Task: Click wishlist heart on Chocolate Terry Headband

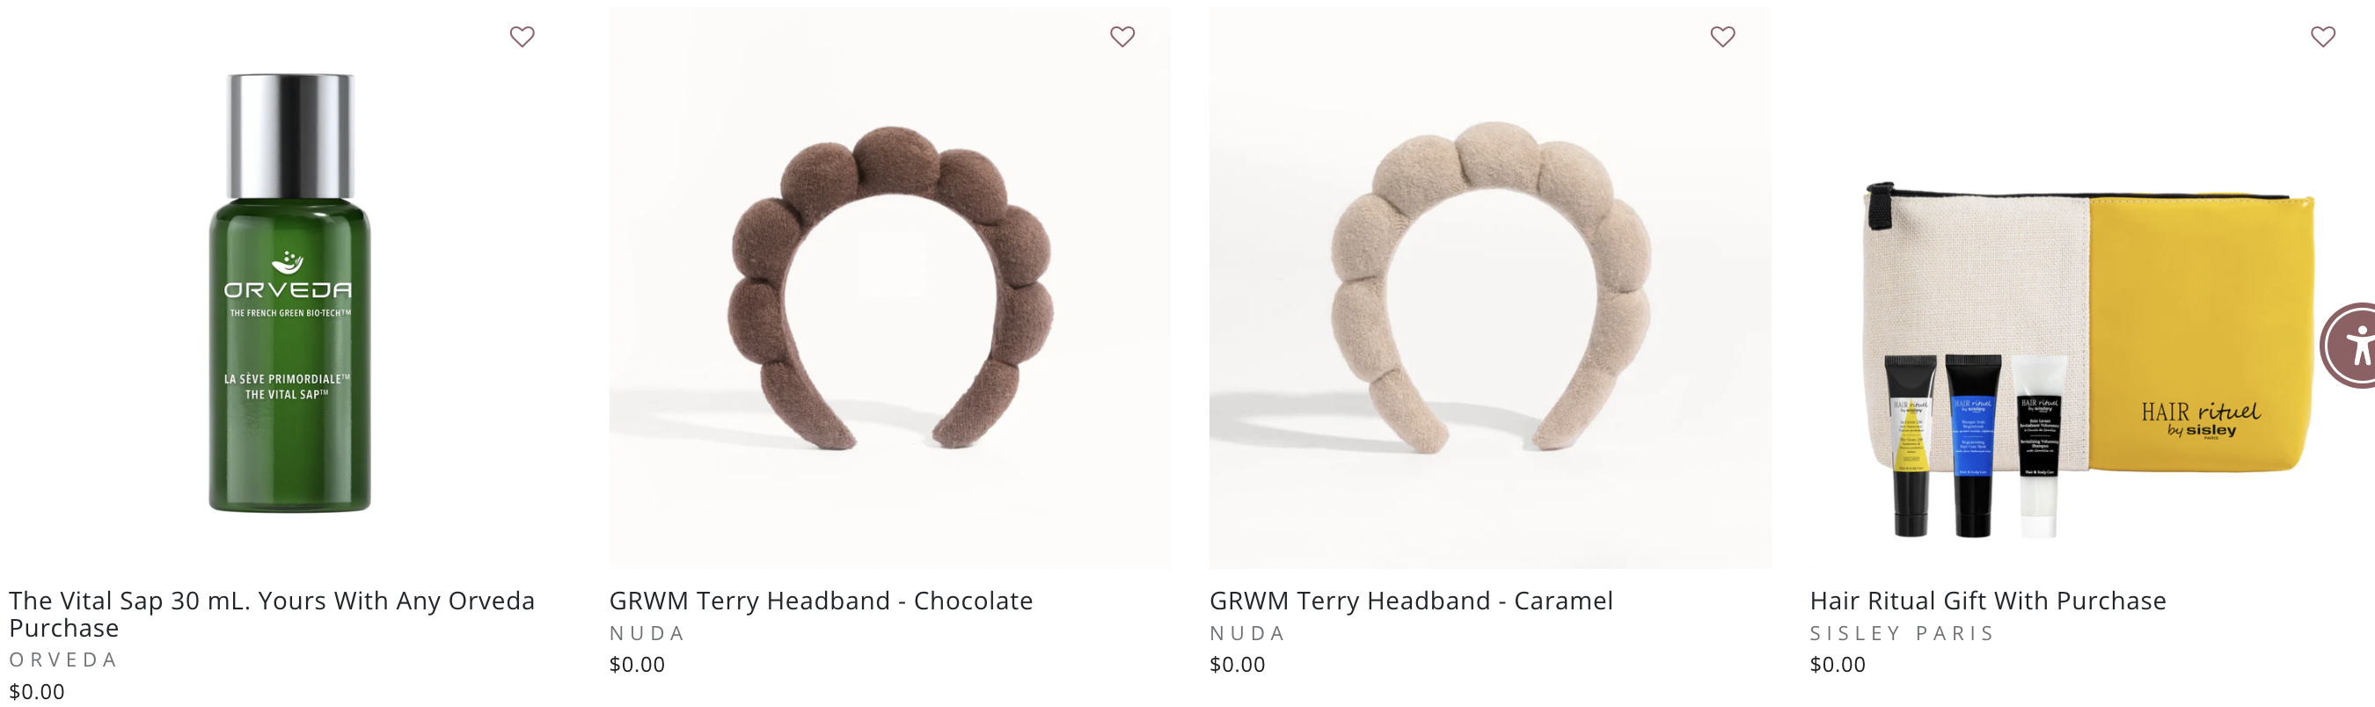Action: pos(1122,37)
